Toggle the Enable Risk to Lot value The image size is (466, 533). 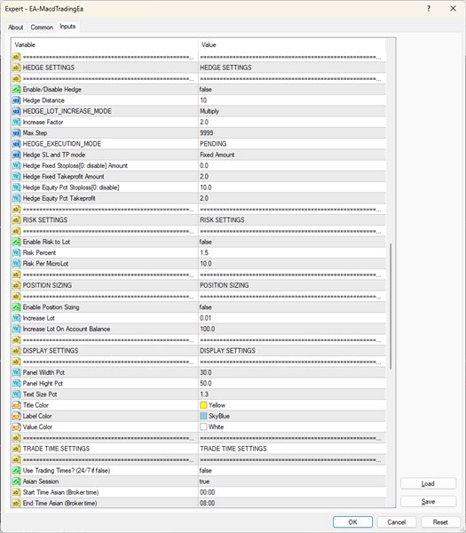(x=292, y=242)
